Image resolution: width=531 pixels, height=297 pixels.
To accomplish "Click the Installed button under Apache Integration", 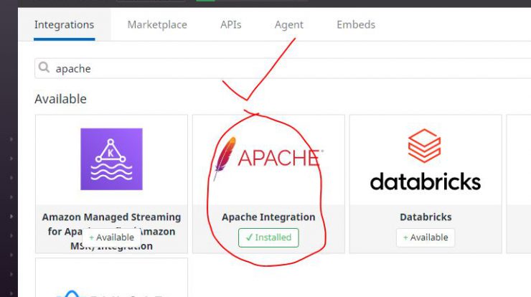I will click(x=268, y=237).
